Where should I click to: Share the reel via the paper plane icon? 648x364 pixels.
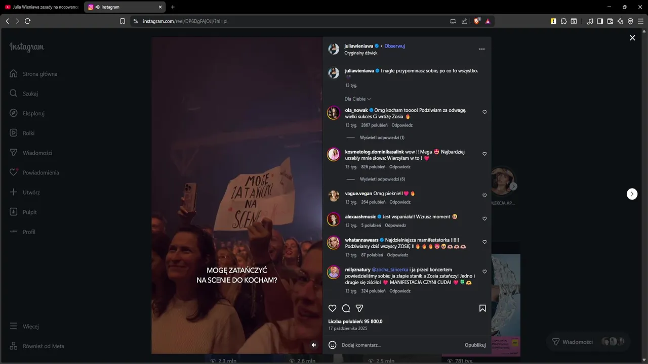359,308
